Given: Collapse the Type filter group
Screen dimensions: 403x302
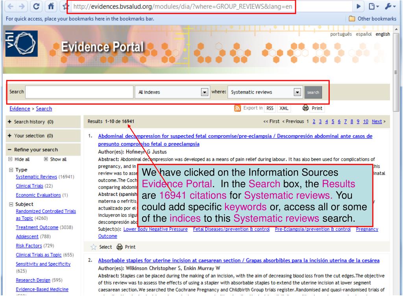Looking at the screenshot, I should point(11,170).
